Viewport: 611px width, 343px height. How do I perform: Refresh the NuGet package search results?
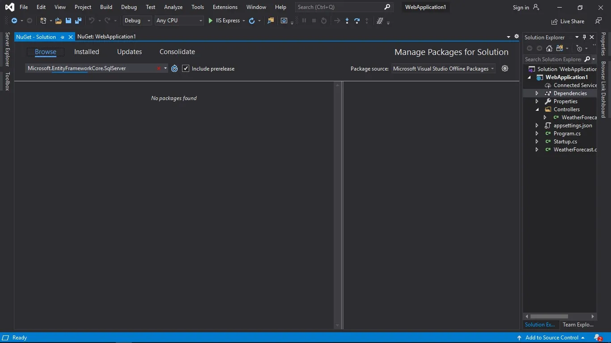point(174,68)
